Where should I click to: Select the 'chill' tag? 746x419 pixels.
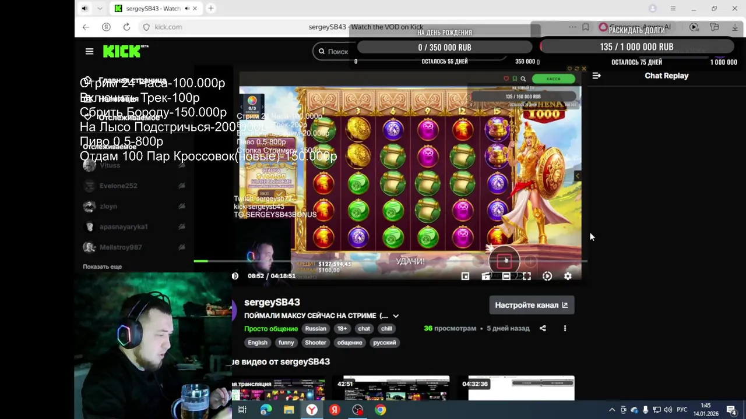(x=386, y=328)
